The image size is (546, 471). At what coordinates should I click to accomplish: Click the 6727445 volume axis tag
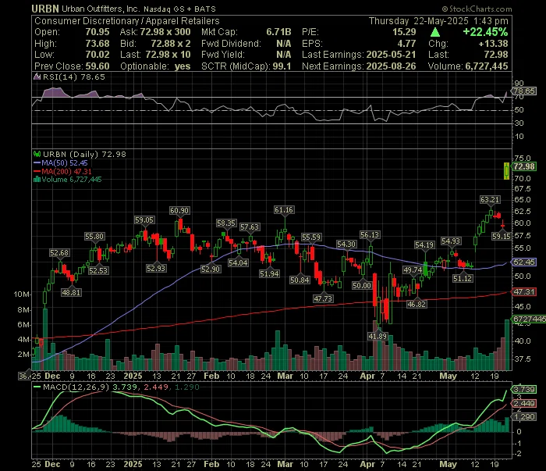click(x=529, y=319)
